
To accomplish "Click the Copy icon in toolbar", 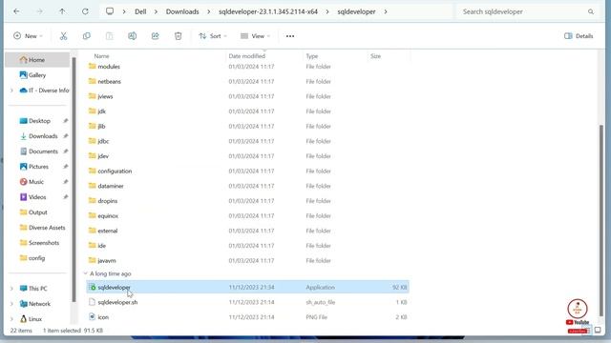I will [87, 36].
